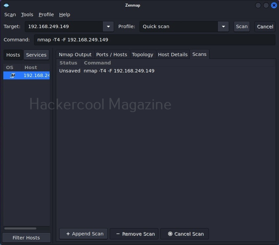Click the Remove Scan button
This screenshot has height=245, width=279.
coord(134,234)
